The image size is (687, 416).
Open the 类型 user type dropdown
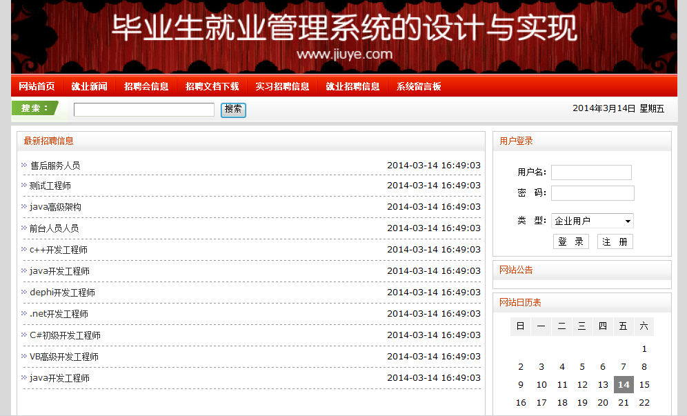point(593,221)
